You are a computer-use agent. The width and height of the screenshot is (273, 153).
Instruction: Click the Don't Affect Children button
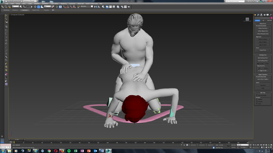263,79
